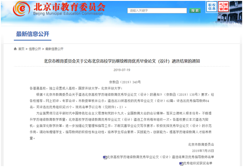Click the home icon in breadcrumb
The height and width of the screenshot is (167, 243).
[15, 49]
